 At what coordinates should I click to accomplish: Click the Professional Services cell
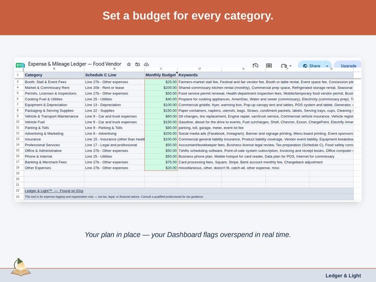click(54, 145)
